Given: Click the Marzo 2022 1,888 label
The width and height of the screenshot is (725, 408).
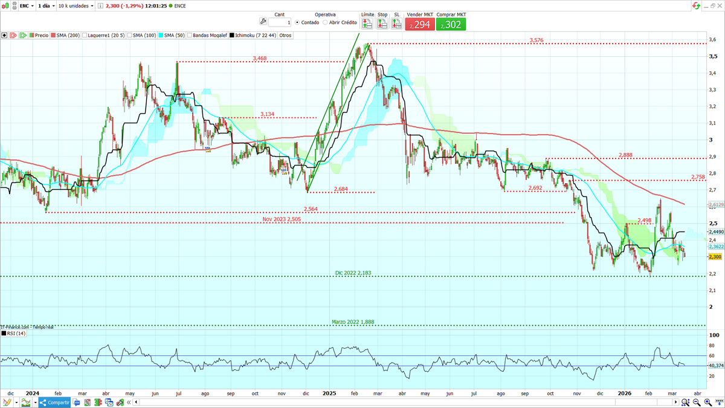Looking at the screenshot, I should [x=353, y=322].
